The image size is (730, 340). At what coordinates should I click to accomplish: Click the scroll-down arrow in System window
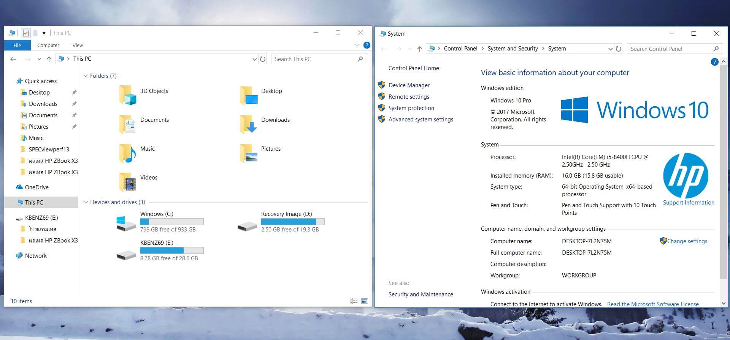click(724, 303)
